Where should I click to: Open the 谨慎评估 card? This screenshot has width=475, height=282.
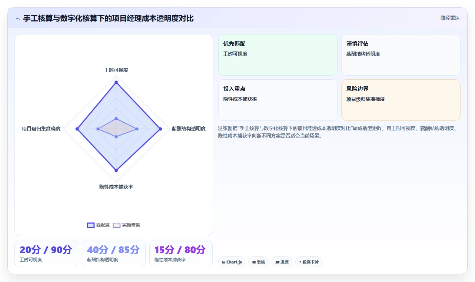[x=401, y=55]
